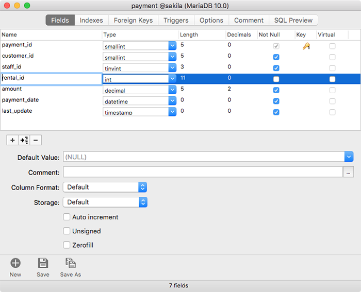Open comment editor ellipsis button
Screen dimensions: 361x292
(348, 172)
